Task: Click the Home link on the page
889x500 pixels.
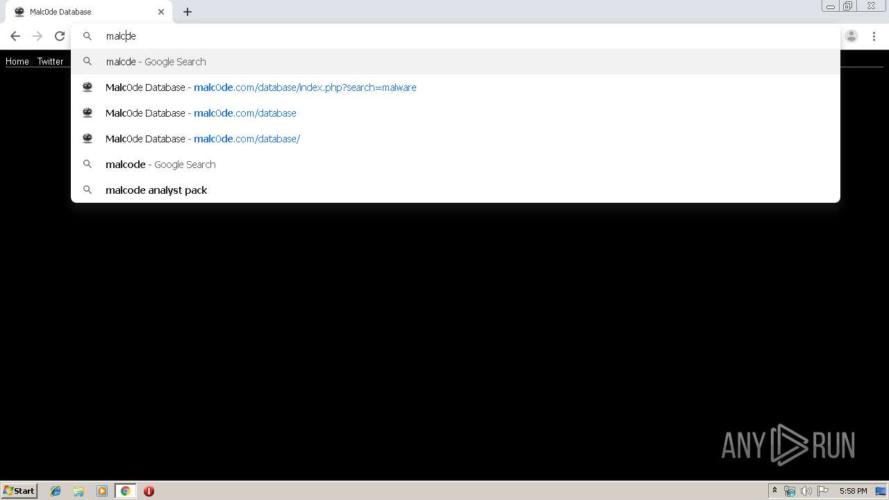Action: (17, 61)
